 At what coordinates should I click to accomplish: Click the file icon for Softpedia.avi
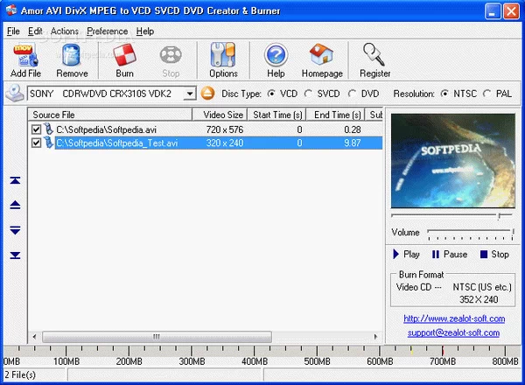(x=48, y=129)
